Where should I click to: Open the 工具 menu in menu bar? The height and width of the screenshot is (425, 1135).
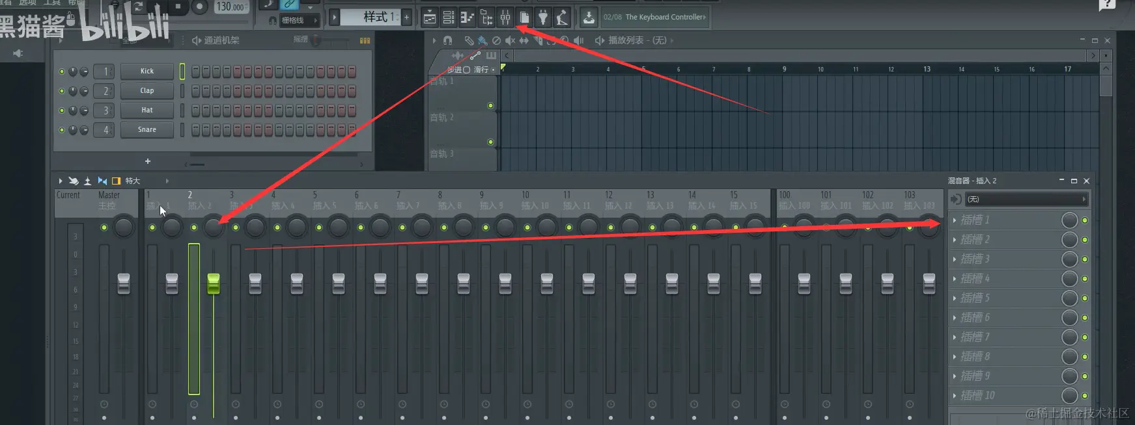pyautogui.click(x=52, y=3)
